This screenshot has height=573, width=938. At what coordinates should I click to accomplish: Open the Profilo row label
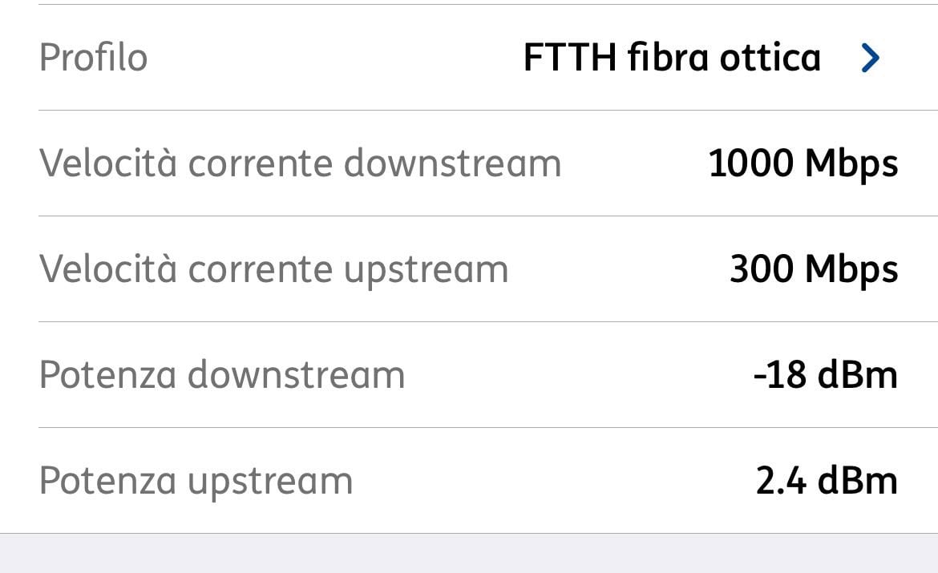(x=93, y=58)
